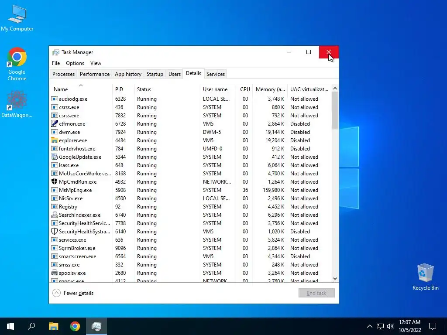Select the NisSrv.exe row
Viewport: 447px width, 335px height.
tap(190, 198)
